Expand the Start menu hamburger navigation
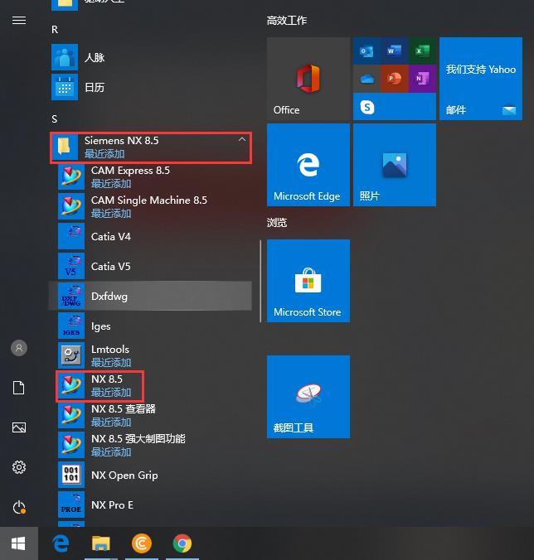 pos(19,21)
